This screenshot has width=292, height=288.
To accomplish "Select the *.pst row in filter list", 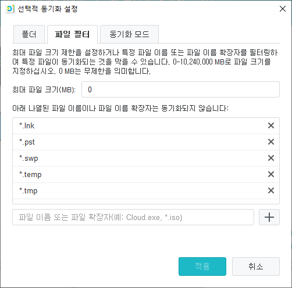I will click(146, 142).
